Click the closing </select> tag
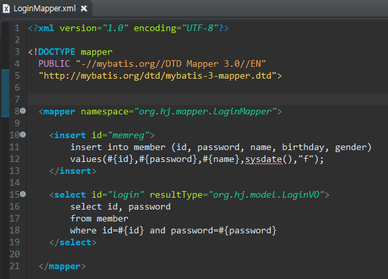Viewport: 388px width, 279px height. [x=73, y=243]
